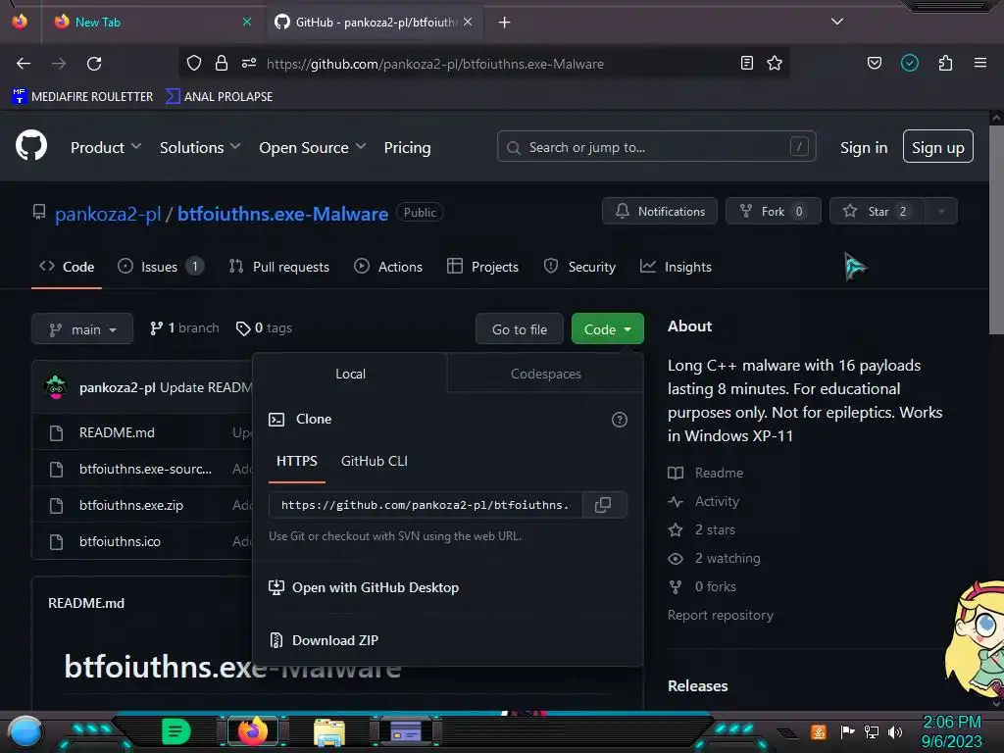
Task: Open the Pricing page
Action: tap(407, 147)
